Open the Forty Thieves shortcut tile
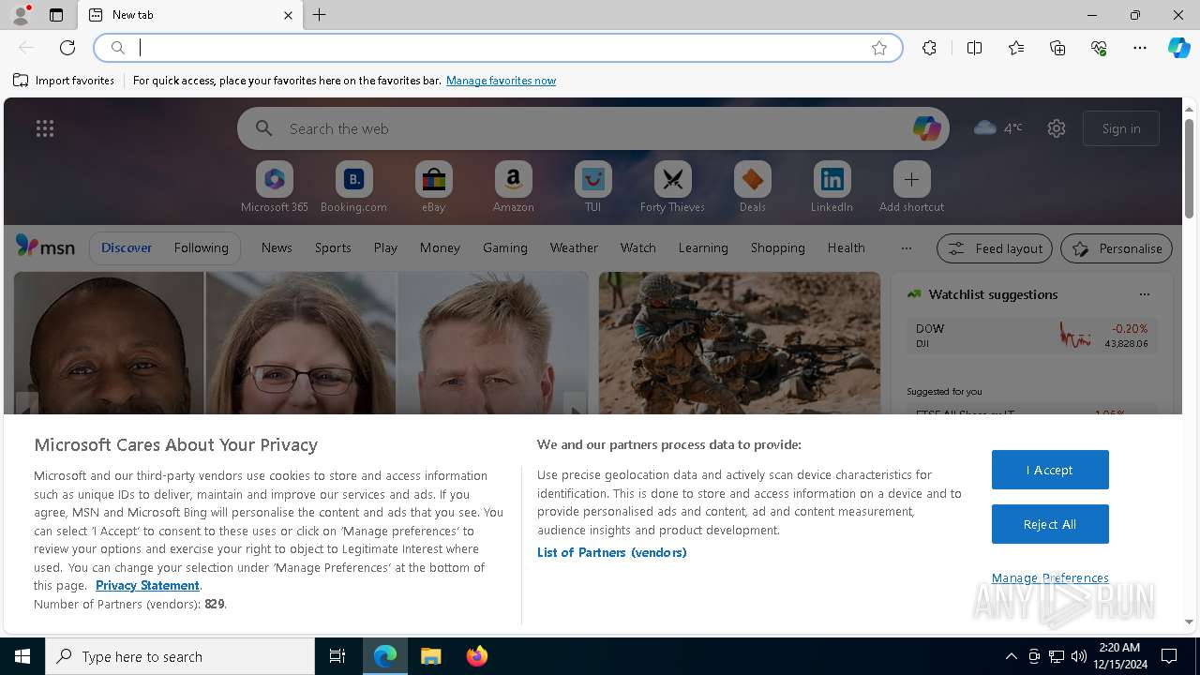 coord(672,187)
